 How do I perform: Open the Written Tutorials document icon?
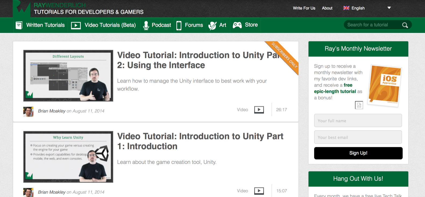coord(19,25)
